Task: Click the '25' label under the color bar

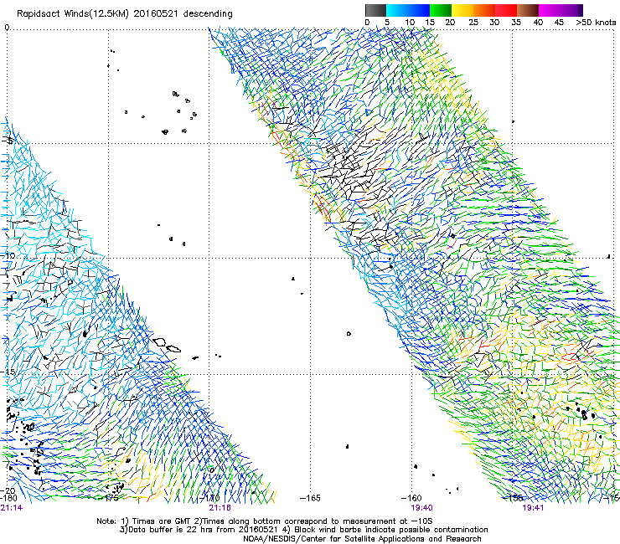Action: pyautogui.click(x=473, y=23)
